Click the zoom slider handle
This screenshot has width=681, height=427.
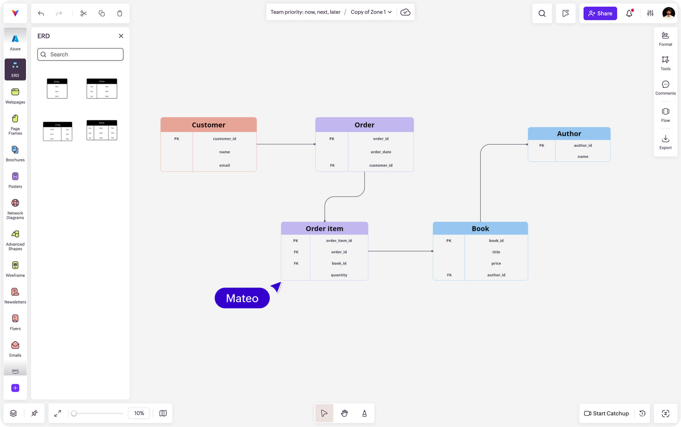(x=74, y=413)
